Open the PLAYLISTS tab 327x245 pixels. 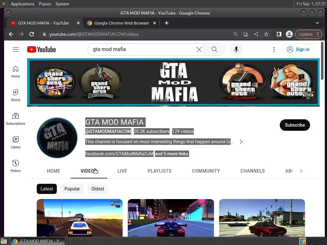pyautogui.click(x=160, y=171)
